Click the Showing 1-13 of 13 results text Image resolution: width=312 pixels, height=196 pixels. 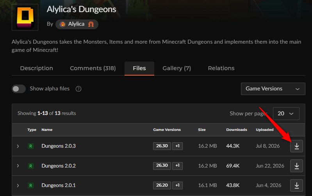point(47,113)
